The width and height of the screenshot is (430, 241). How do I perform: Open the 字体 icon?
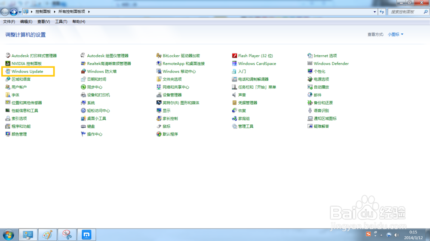8,95
